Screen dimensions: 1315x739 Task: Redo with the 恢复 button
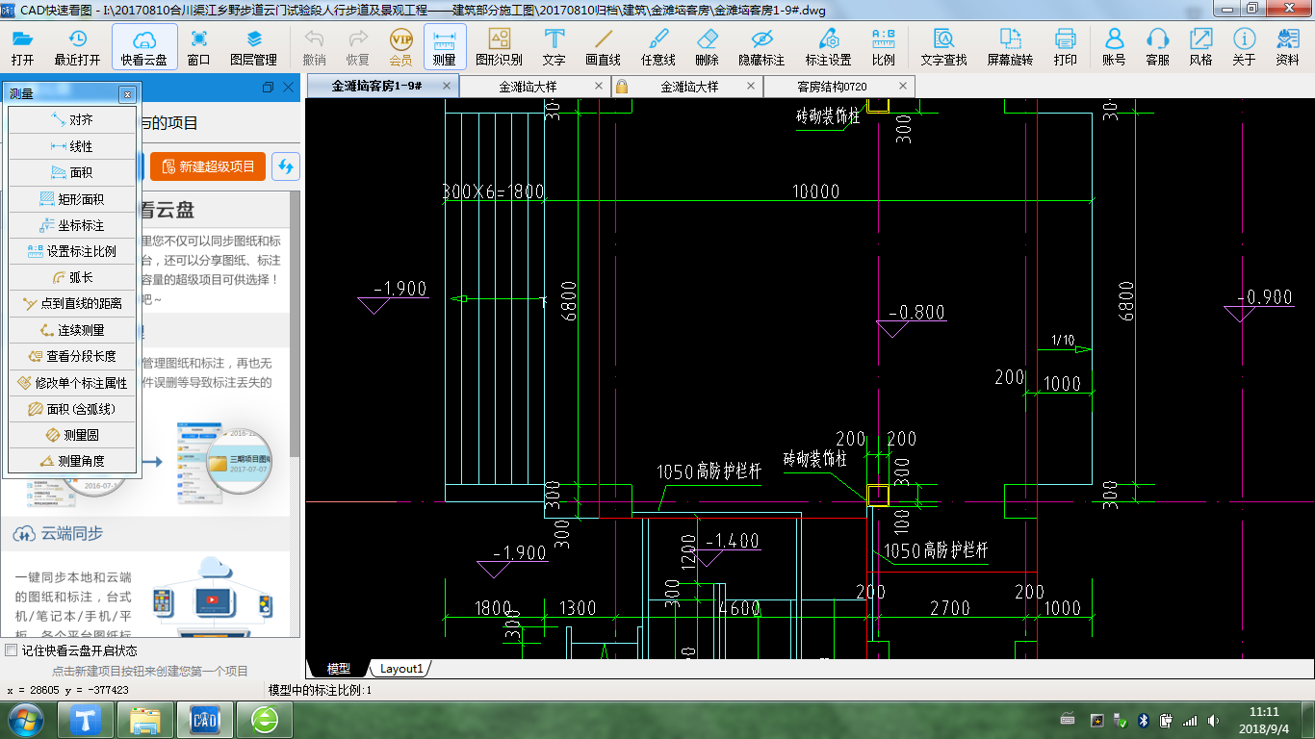357,47
